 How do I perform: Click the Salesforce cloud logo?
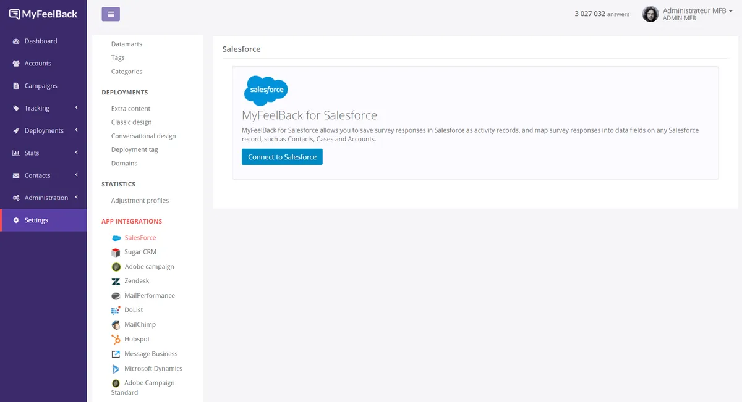pyautogui.click(x=266, y=91)
